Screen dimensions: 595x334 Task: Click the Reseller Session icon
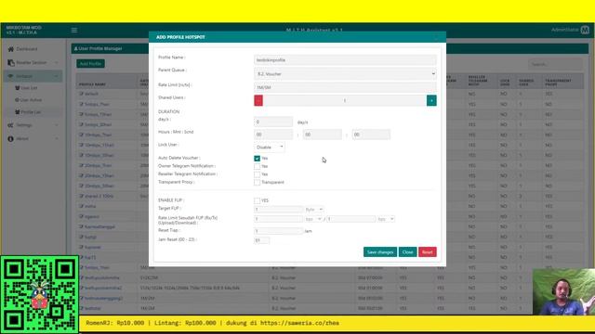(x=10, y=62)
